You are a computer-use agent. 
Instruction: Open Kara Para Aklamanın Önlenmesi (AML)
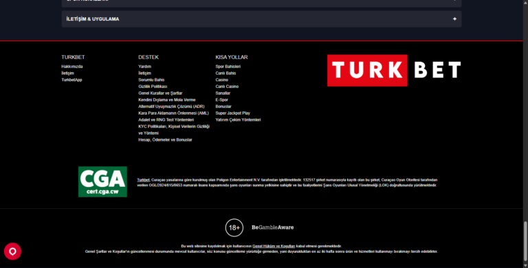coord(173,113)
